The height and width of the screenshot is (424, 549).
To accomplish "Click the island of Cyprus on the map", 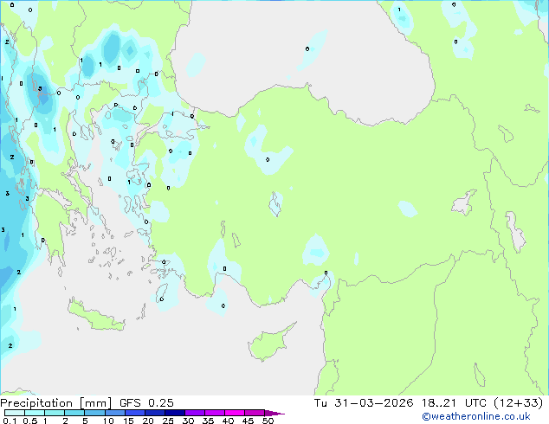I will [268, 344].
